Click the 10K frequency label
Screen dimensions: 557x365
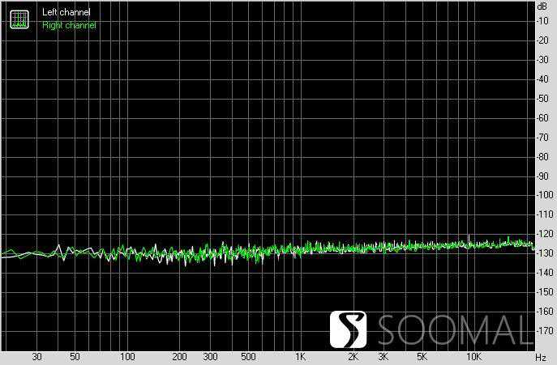pos(473,357)
